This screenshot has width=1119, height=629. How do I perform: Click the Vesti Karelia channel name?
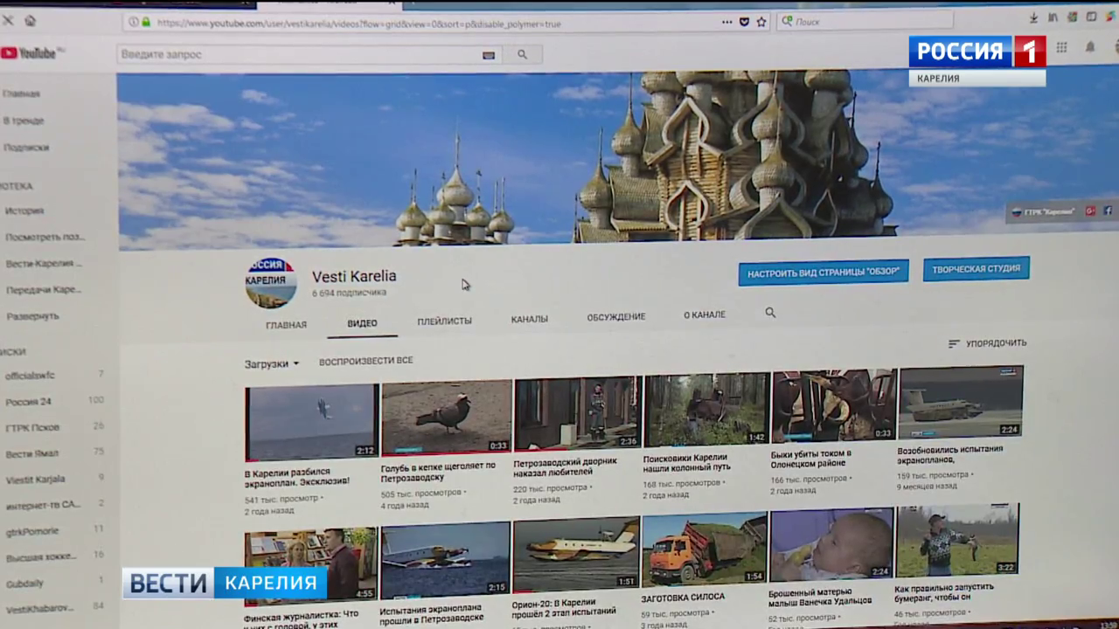click(354, 276)
